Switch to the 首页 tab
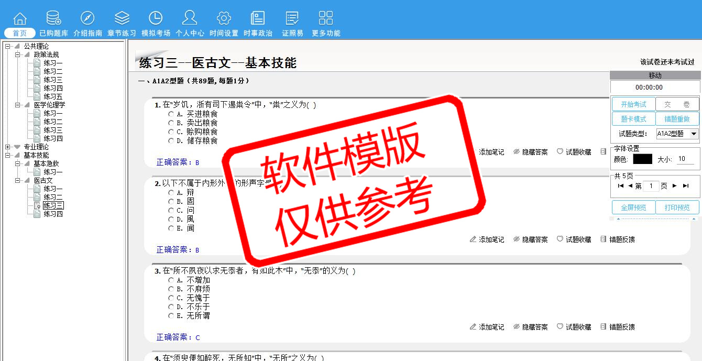The width and height of the screenshot is (702, 361). point(20,33)
